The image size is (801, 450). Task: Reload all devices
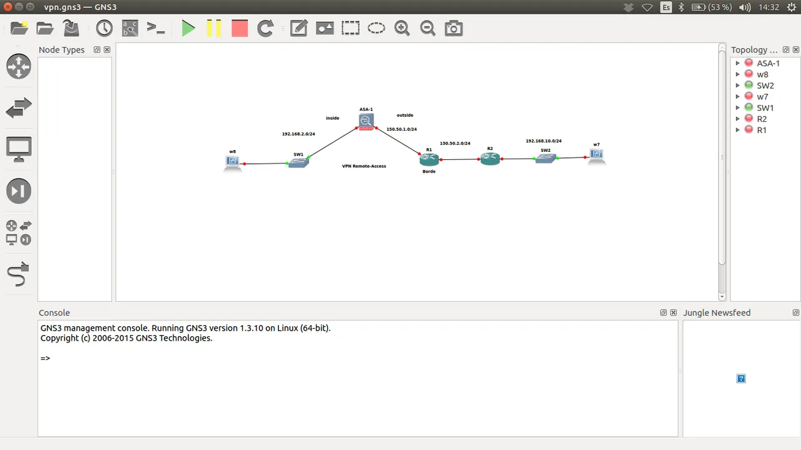[265, 28]
